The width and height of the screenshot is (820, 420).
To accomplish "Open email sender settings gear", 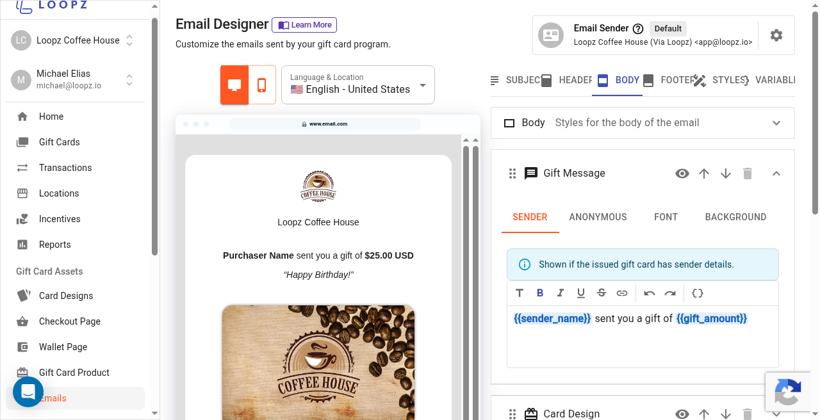I will click(x=776, y=35).
